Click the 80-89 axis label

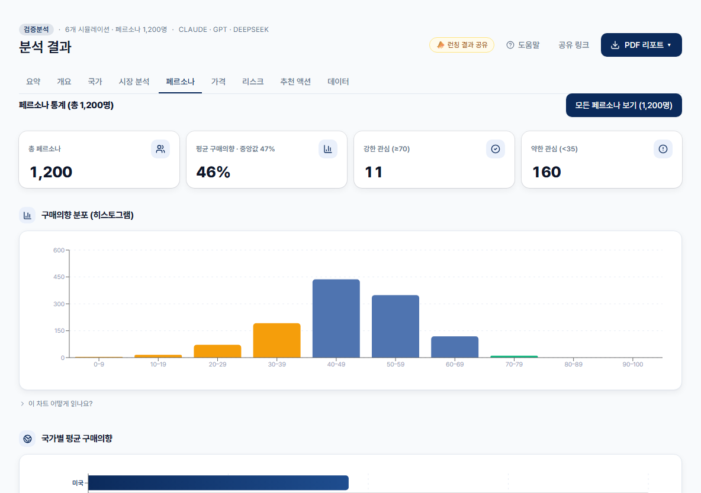coord(573,364)
